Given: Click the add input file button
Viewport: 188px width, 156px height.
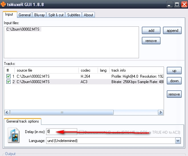Looking at the screenshot, I should coord(151,31).
